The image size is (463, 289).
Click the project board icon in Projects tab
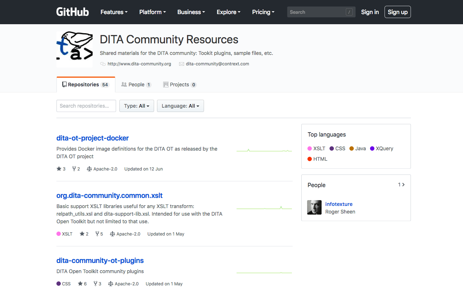coord(166,85)
